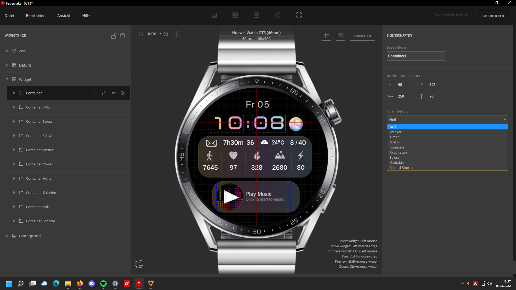
Task: Edit the Beschriftung Container1 field
Action: 416,56
